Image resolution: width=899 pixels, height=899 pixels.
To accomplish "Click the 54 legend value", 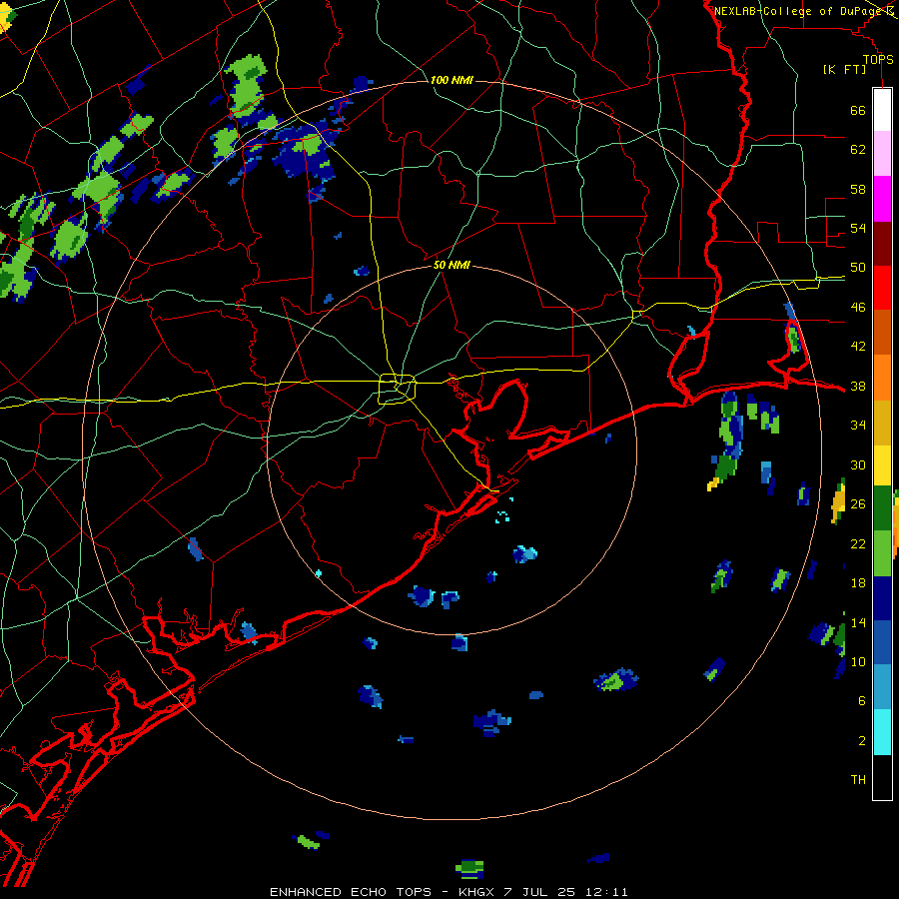I will click(858, 228).
